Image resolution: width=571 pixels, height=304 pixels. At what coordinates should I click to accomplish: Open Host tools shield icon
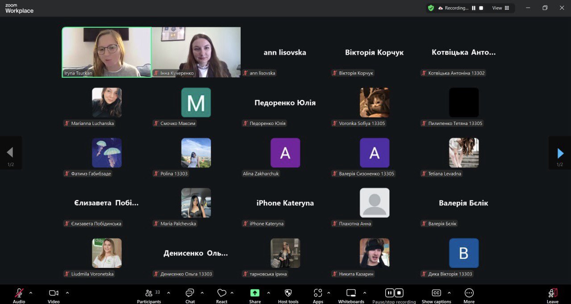(288, 293)
